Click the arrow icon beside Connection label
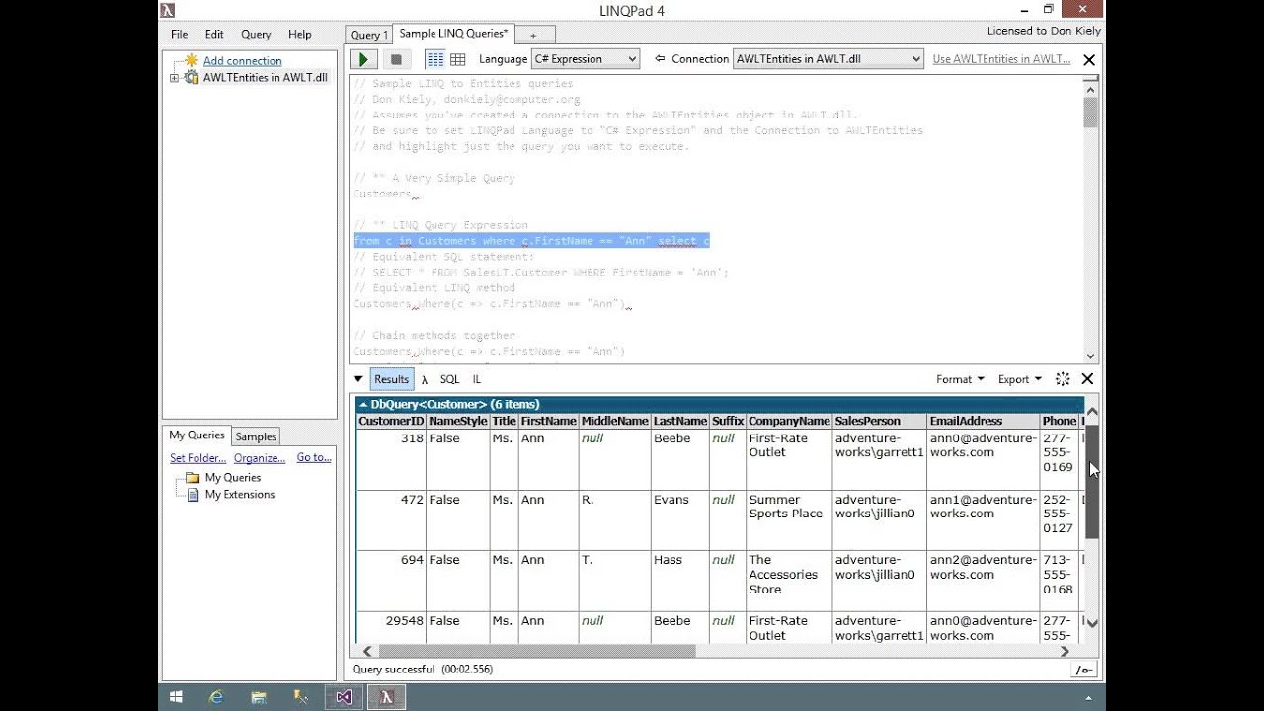Image resolution: width=1264 pixels, height=711 pixels. [x=660, y=58]
